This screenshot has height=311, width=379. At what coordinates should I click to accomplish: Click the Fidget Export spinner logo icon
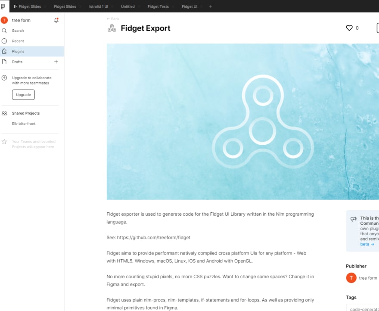click(112, 28)
